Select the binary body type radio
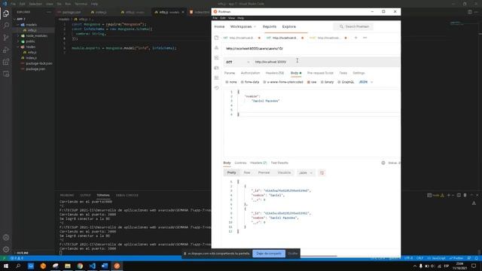This screenshot has height=271, width=482. tap(322, 82)
